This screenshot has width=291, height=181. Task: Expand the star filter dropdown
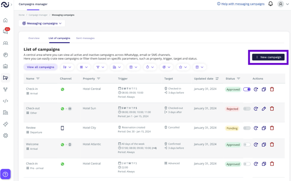(183, 67)
